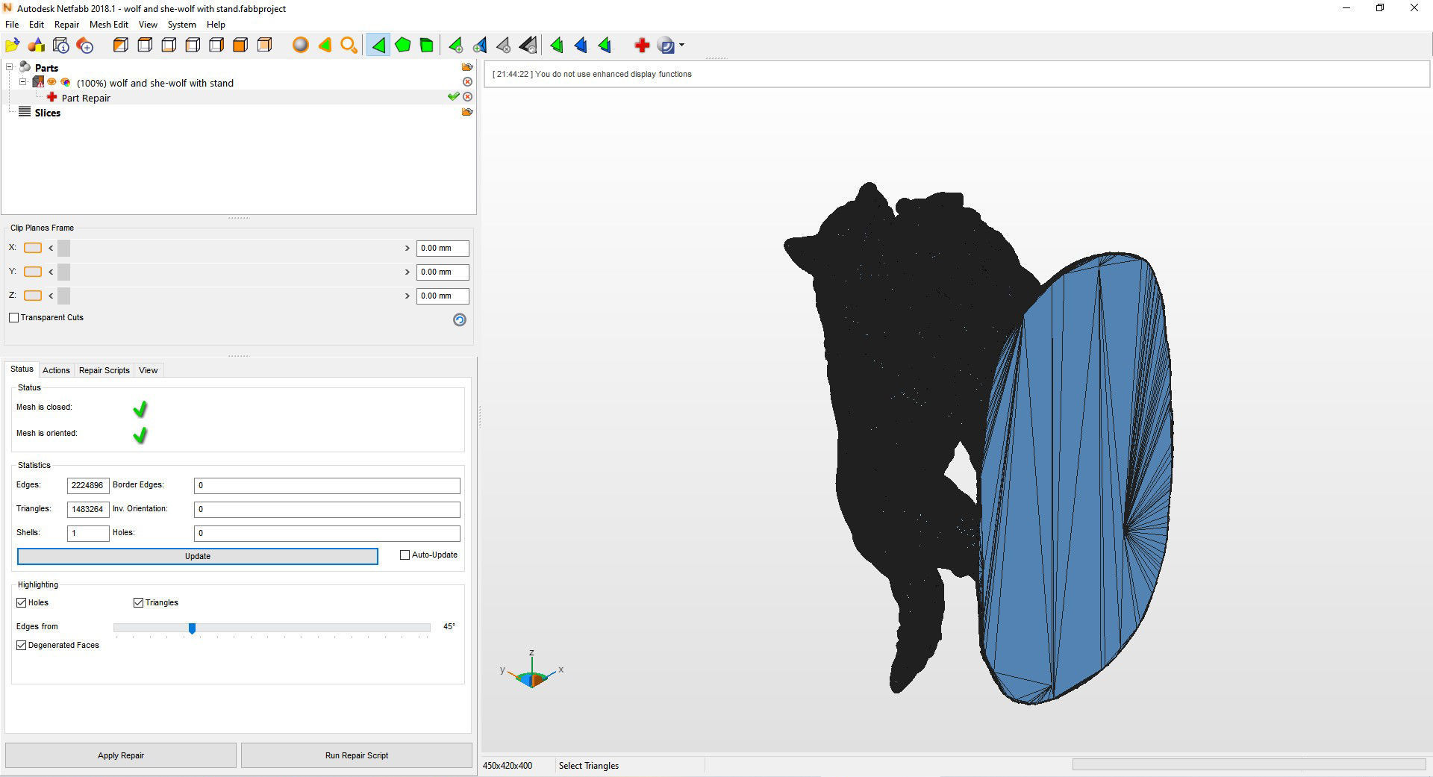Switch to the Repair Scripts tab
This screenshot has height=777, width=1433.
pos(104,370)
